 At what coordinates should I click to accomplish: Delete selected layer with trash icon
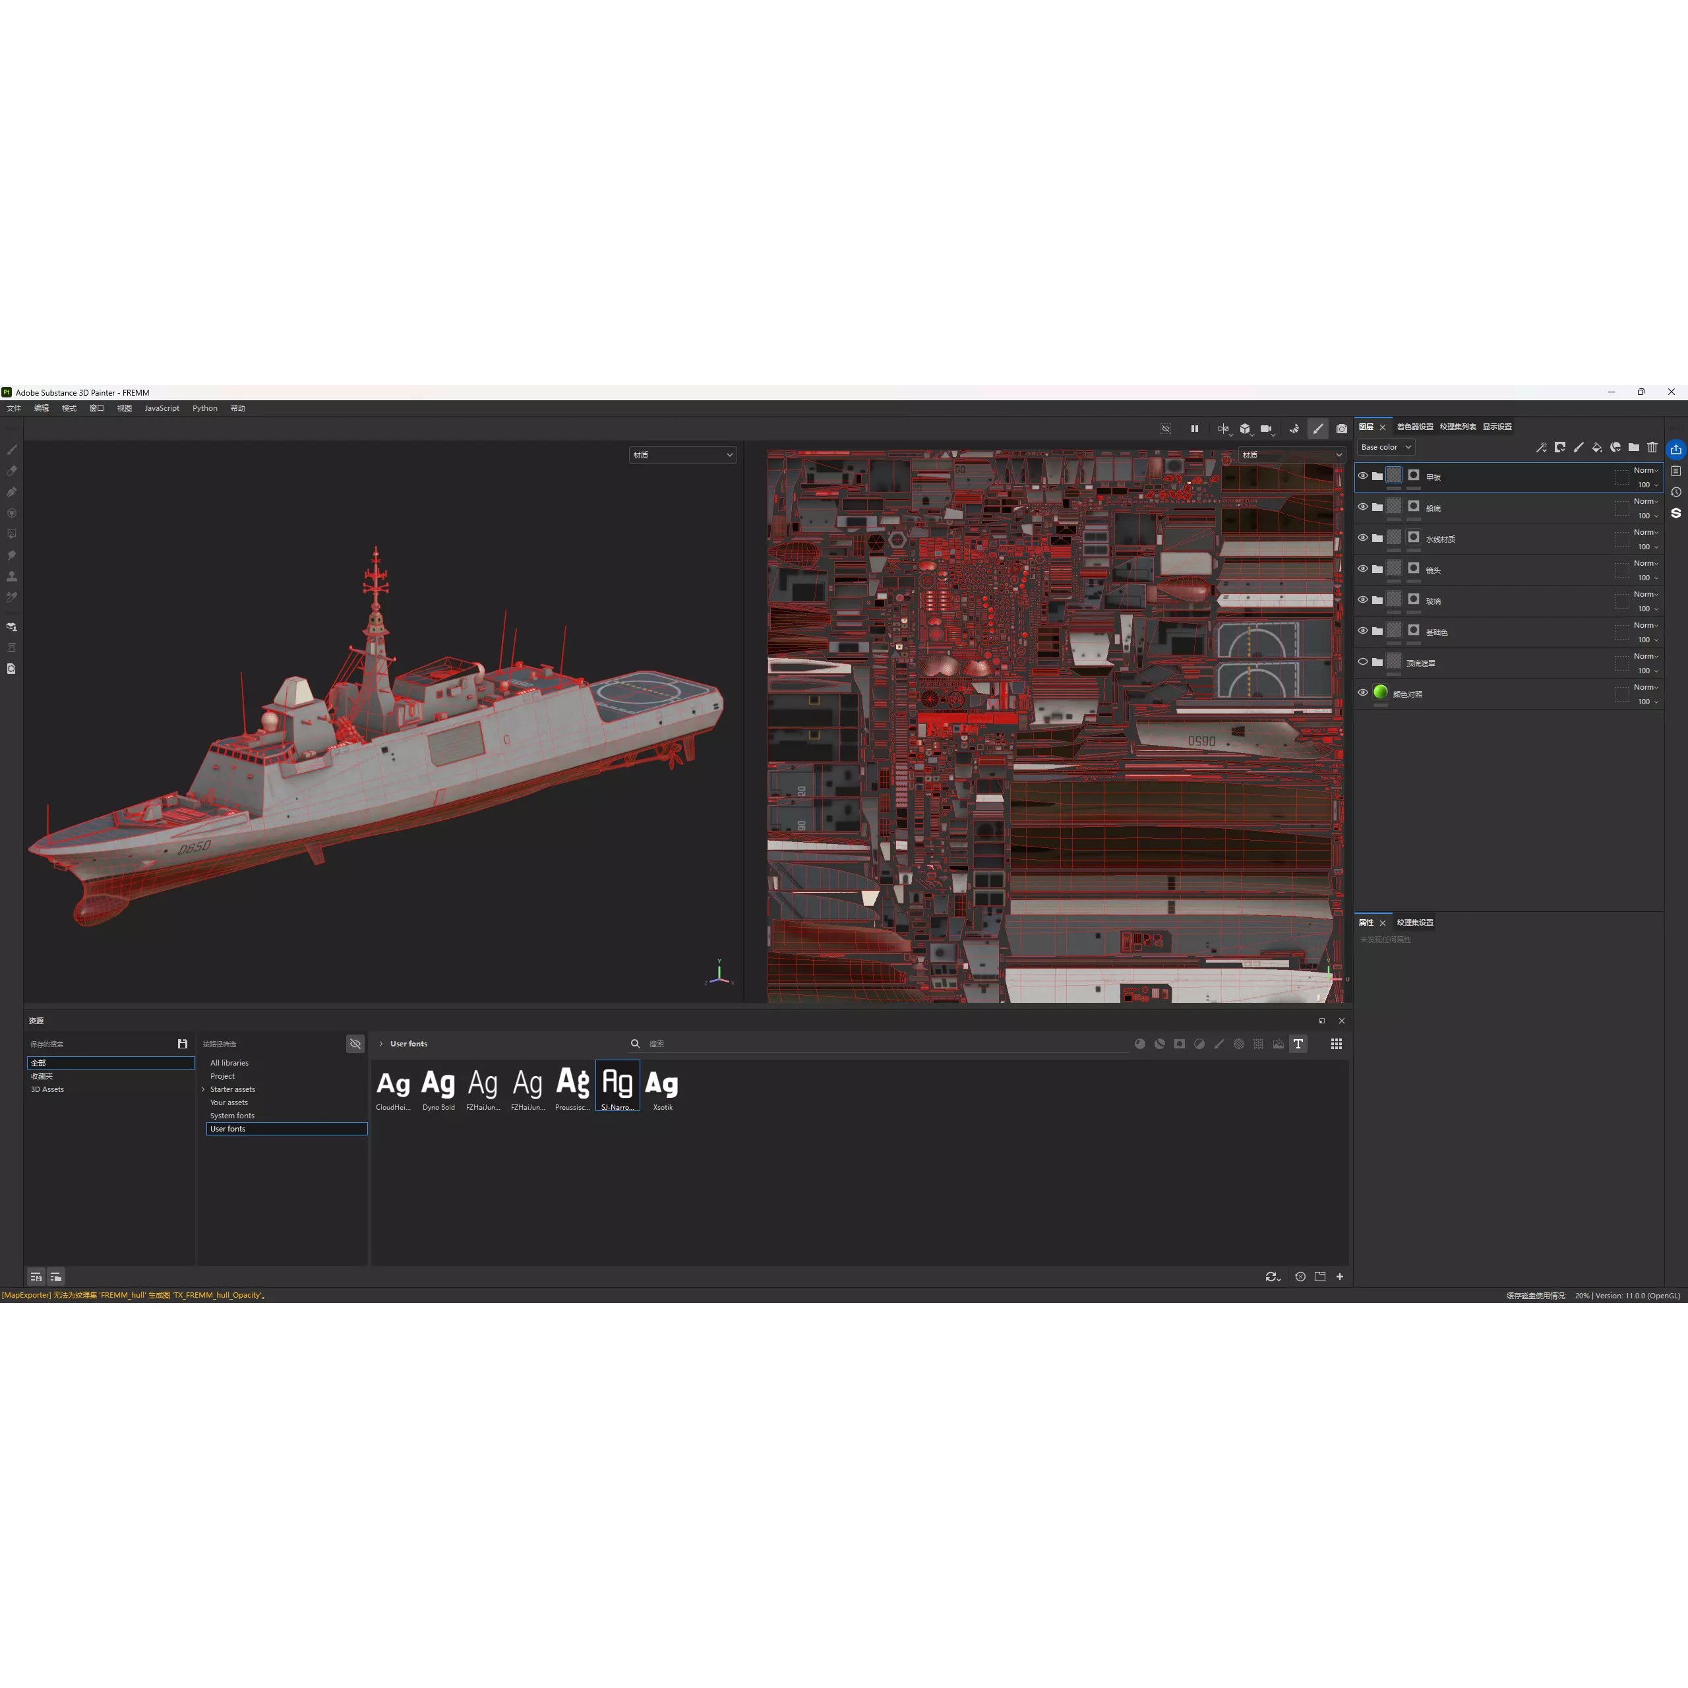[x=1652, y=447]
